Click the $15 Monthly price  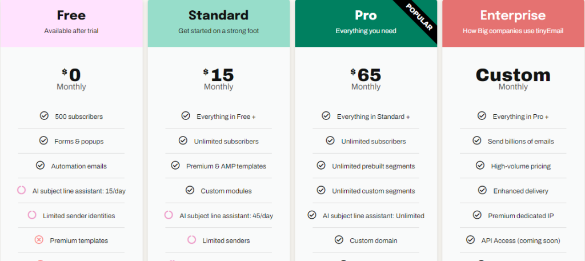[219, 79]
